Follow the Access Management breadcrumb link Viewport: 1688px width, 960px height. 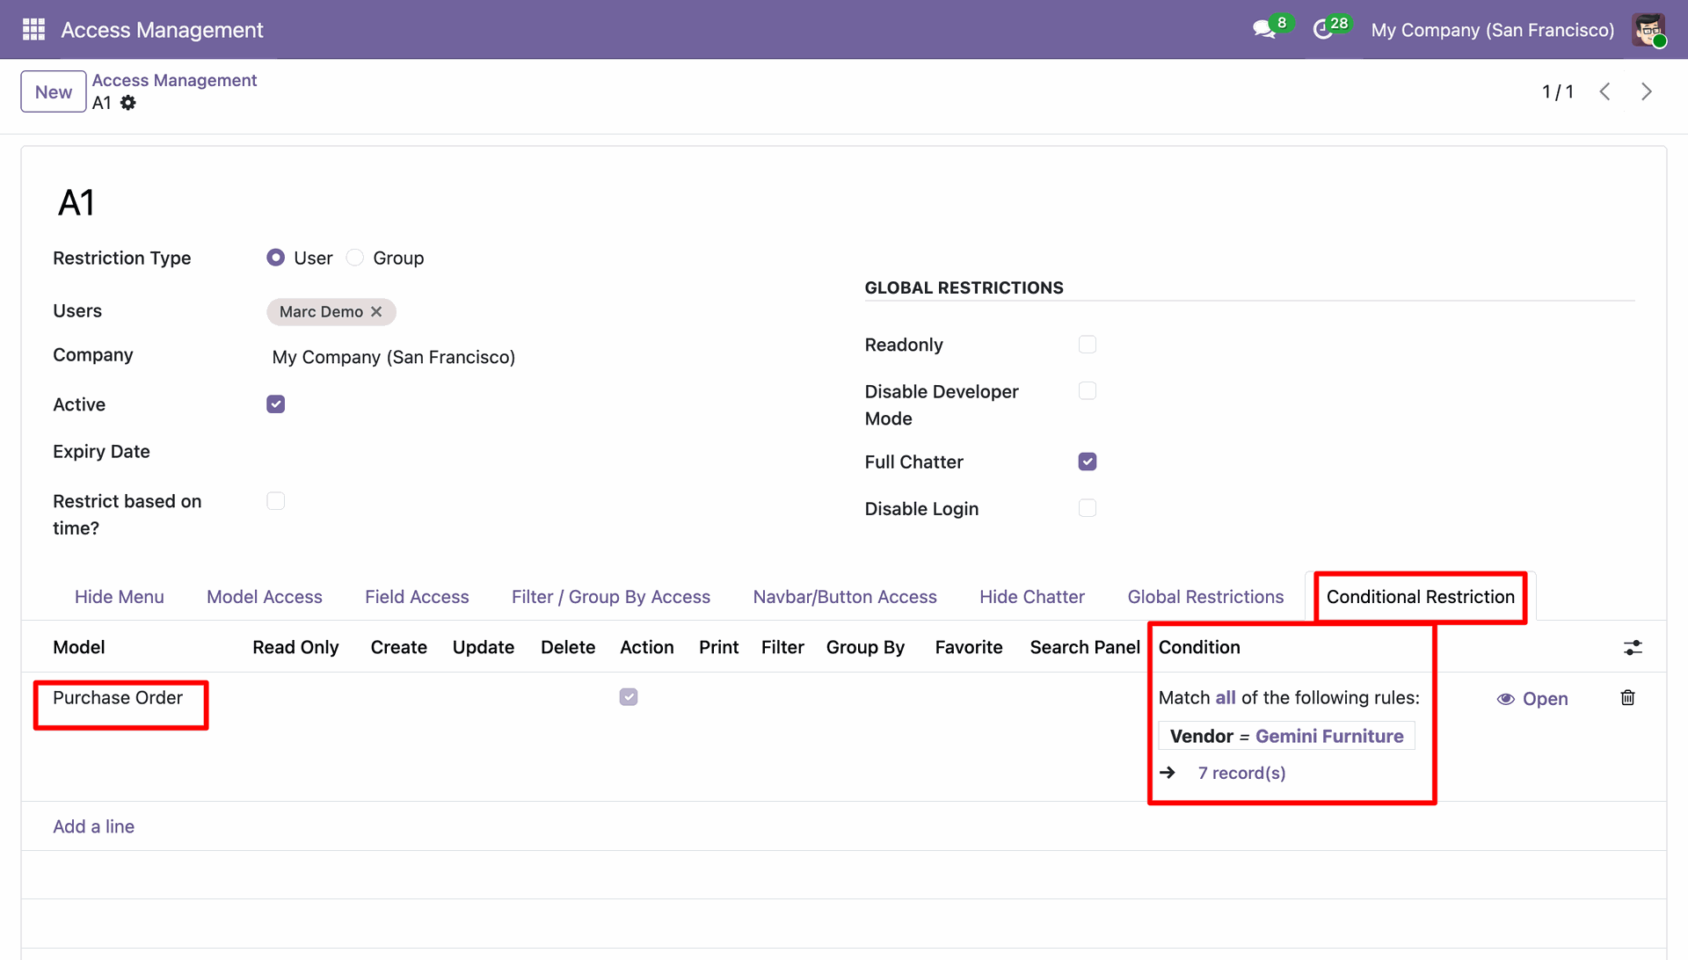tap(174, 80)
